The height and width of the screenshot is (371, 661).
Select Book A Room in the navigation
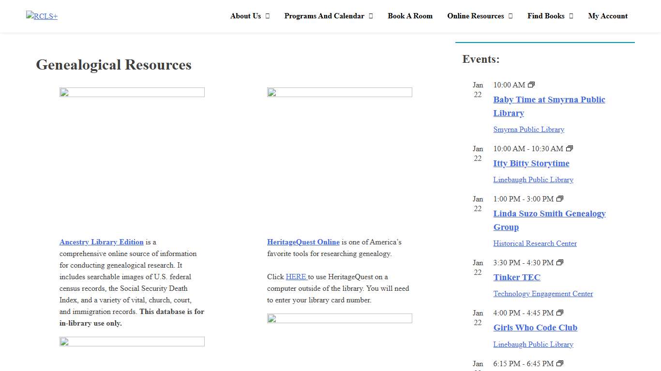point(410,16)
